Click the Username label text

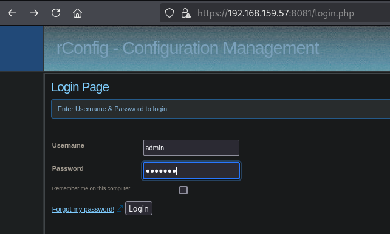tap(68, 145)
